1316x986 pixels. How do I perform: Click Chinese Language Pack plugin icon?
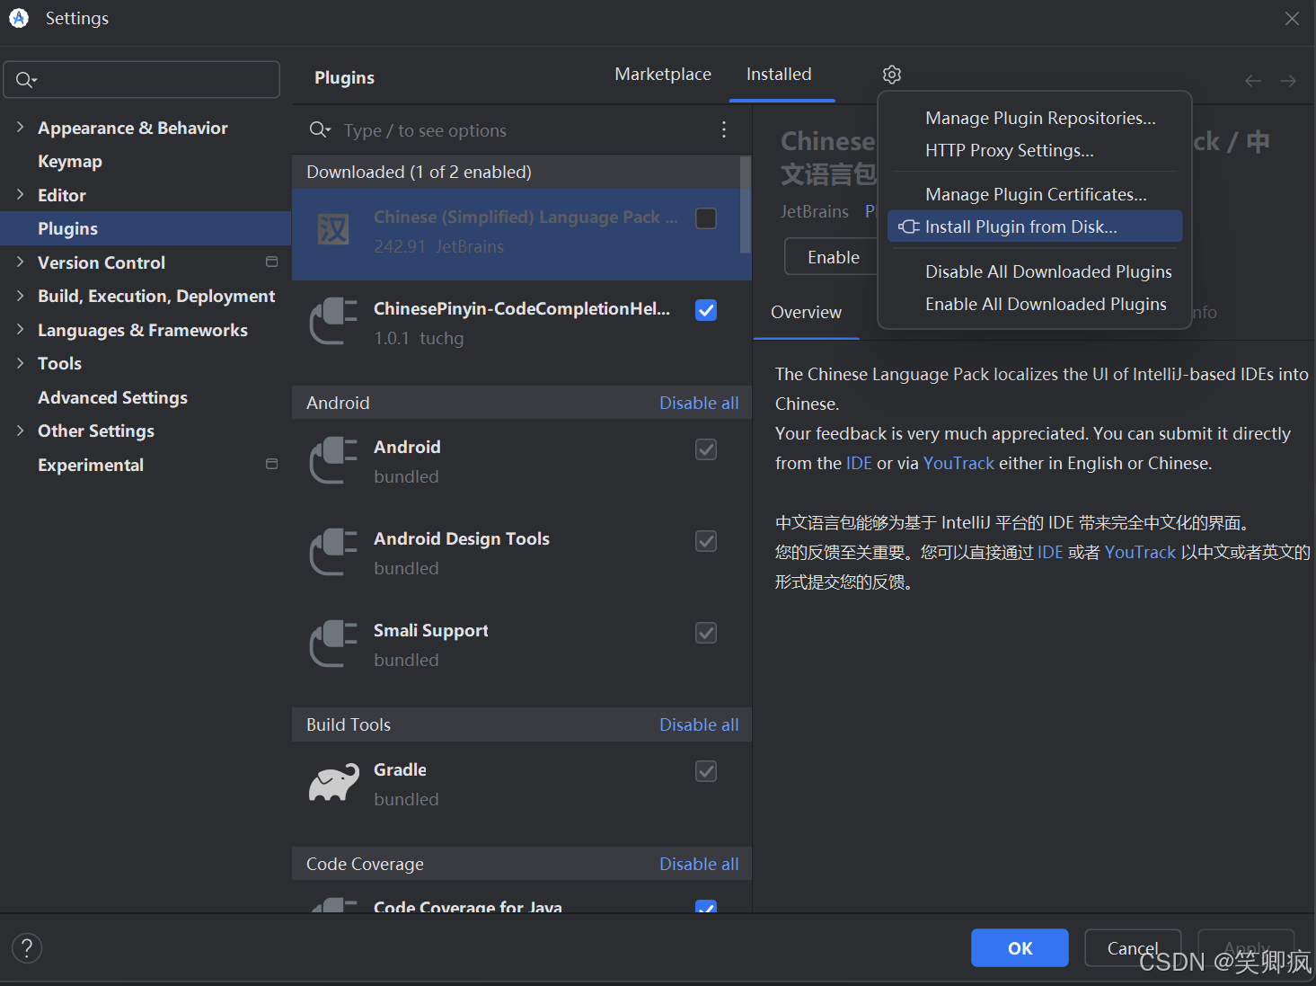[333, 231]
